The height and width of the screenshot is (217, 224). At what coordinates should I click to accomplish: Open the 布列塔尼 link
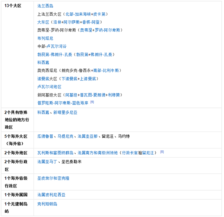45,38
